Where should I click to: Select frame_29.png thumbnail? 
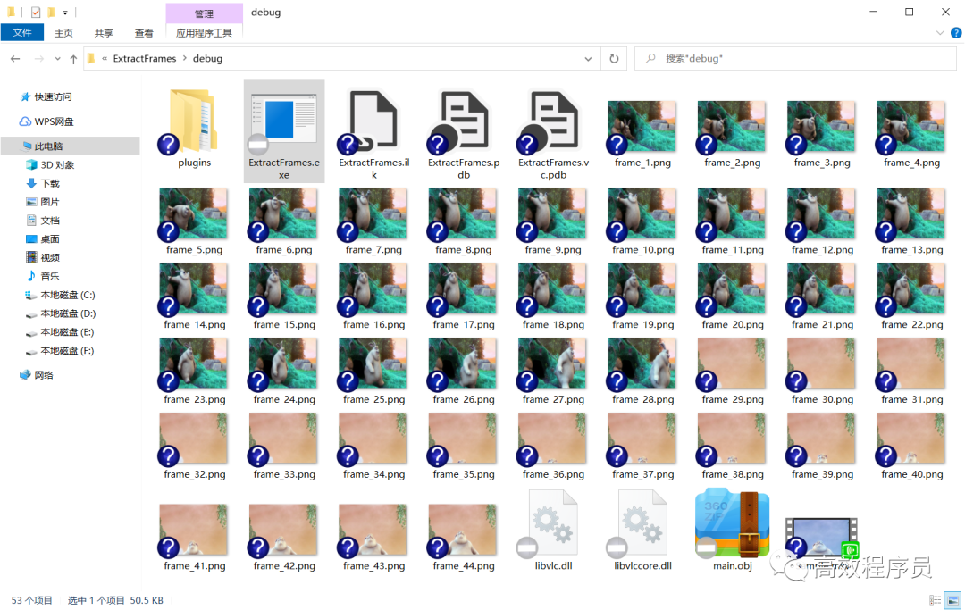[731, 363]
